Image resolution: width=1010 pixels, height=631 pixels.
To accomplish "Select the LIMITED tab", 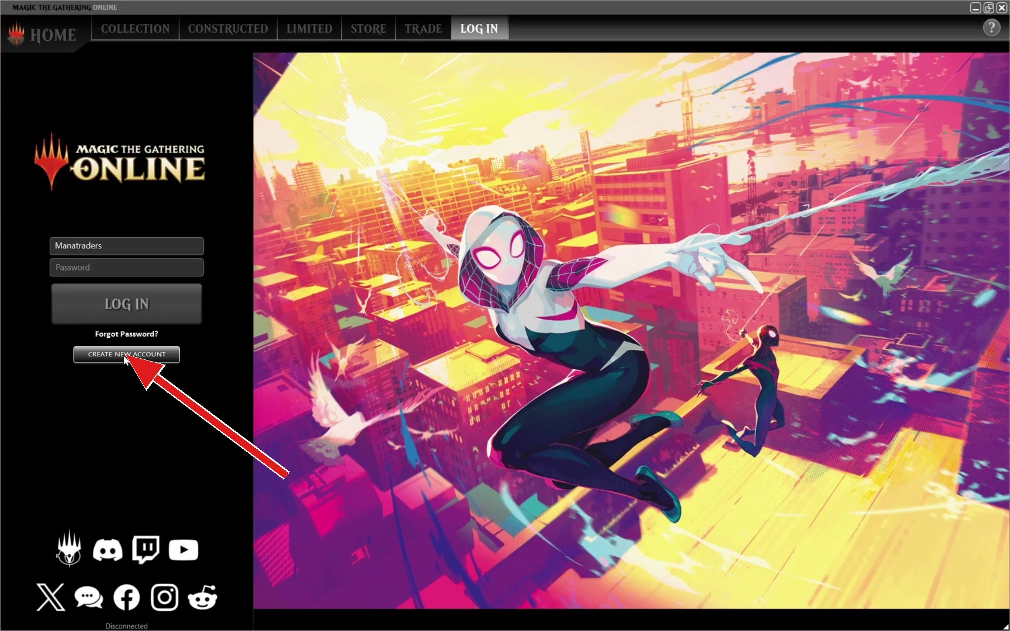I will (x=309, y=29).
